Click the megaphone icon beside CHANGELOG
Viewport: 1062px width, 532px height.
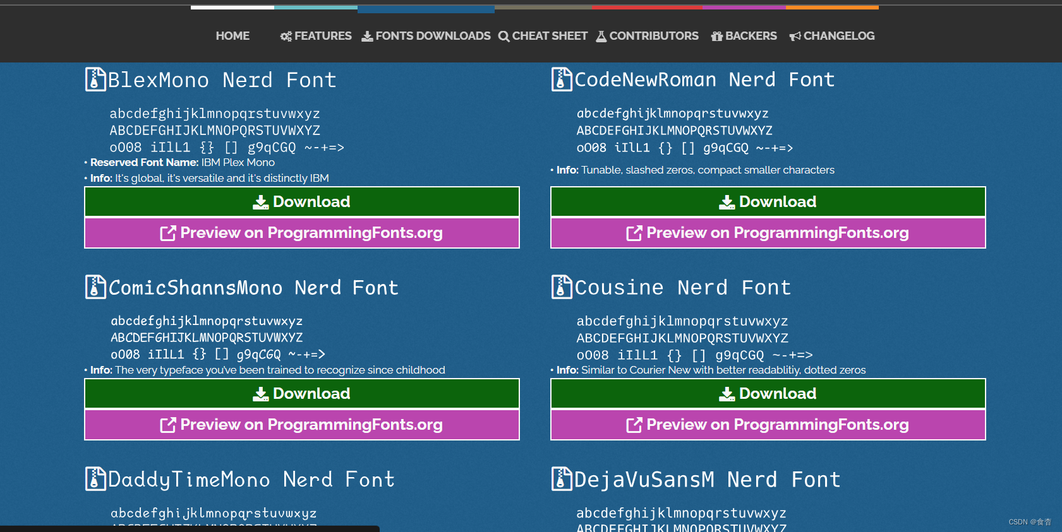pyautogui.click(x=795, y=37)
